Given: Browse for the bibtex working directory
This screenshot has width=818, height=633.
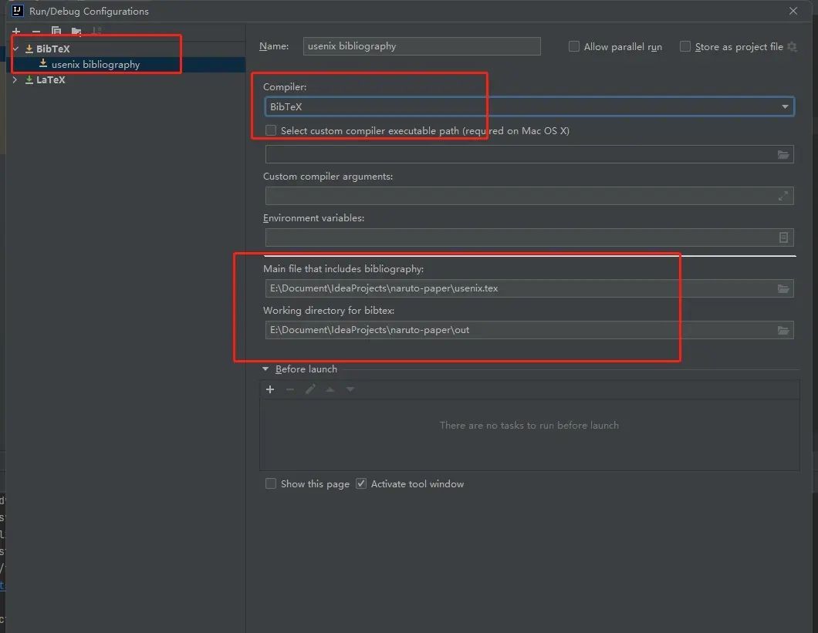Looking at the screenshot, I should 783,330.
